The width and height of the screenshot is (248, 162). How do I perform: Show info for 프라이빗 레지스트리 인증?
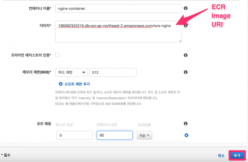(186, 55)
